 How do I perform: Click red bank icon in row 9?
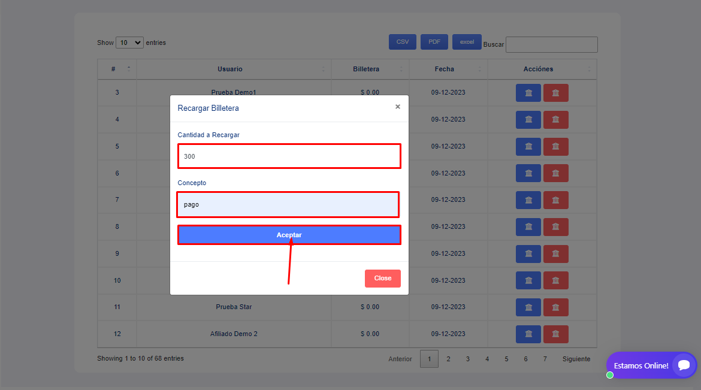coord(555,254)
